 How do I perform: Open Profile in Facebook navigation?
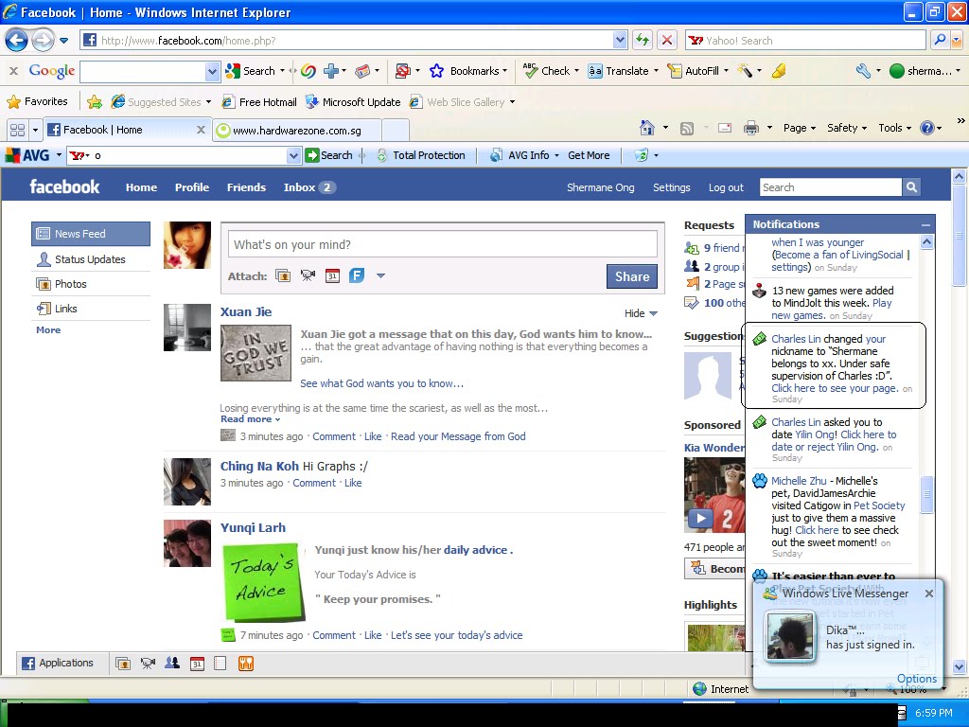pyautogui.click(x=191, y=187)
